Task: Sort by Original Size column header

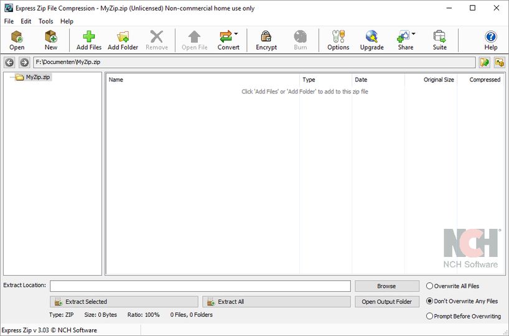Action: [x=431, y=80]
